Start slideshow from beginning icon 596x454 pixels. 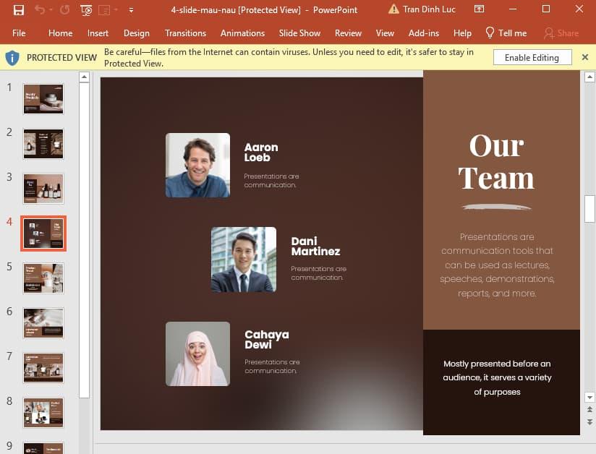85,9
